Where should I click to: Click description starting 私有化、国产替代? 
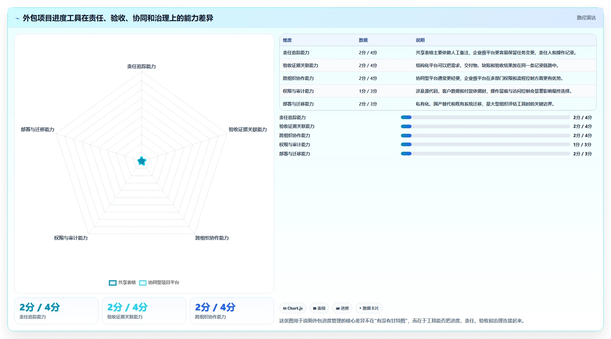(x=485, y=104)
